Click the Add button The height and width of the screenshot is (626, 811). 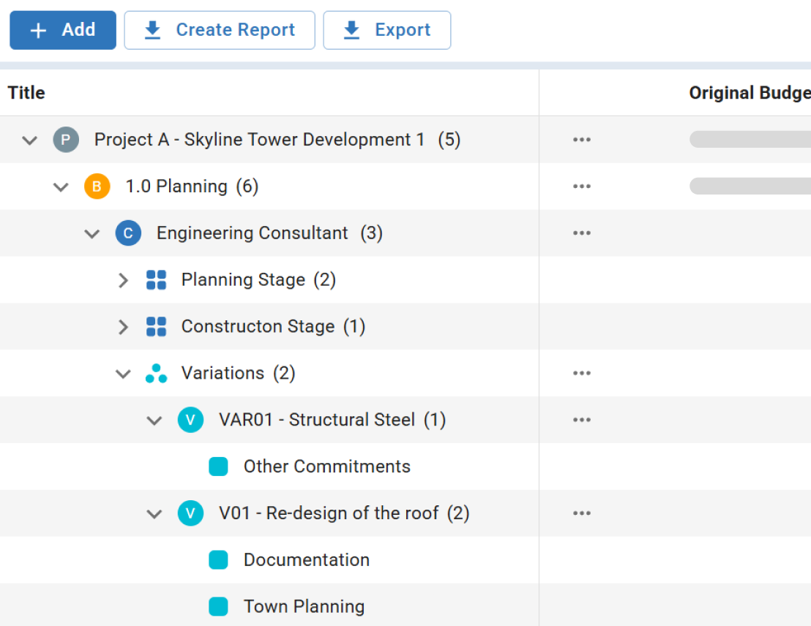pos(62,30)
